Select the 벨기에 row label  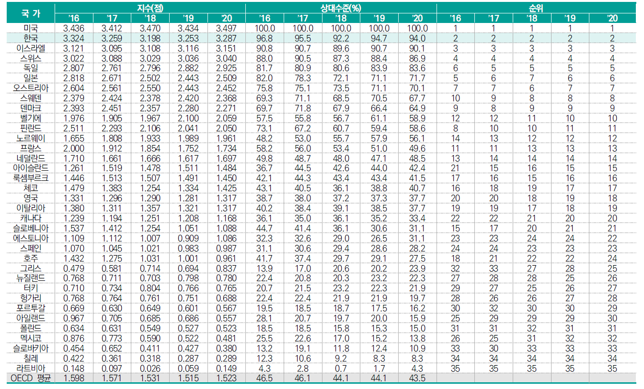click(x=31, y=118)
